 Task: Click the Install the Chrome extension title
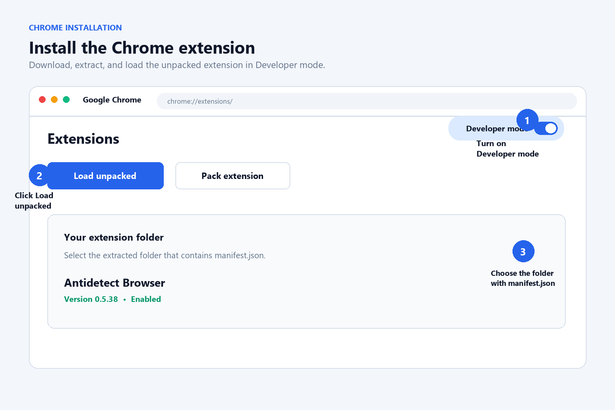click(x=142, y=48)
